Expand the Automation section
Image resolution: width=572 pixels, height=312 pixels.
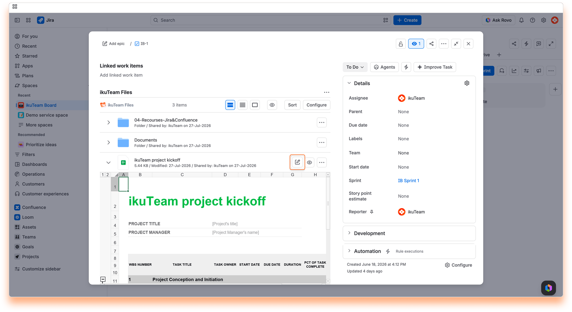(x=349, y=251)
